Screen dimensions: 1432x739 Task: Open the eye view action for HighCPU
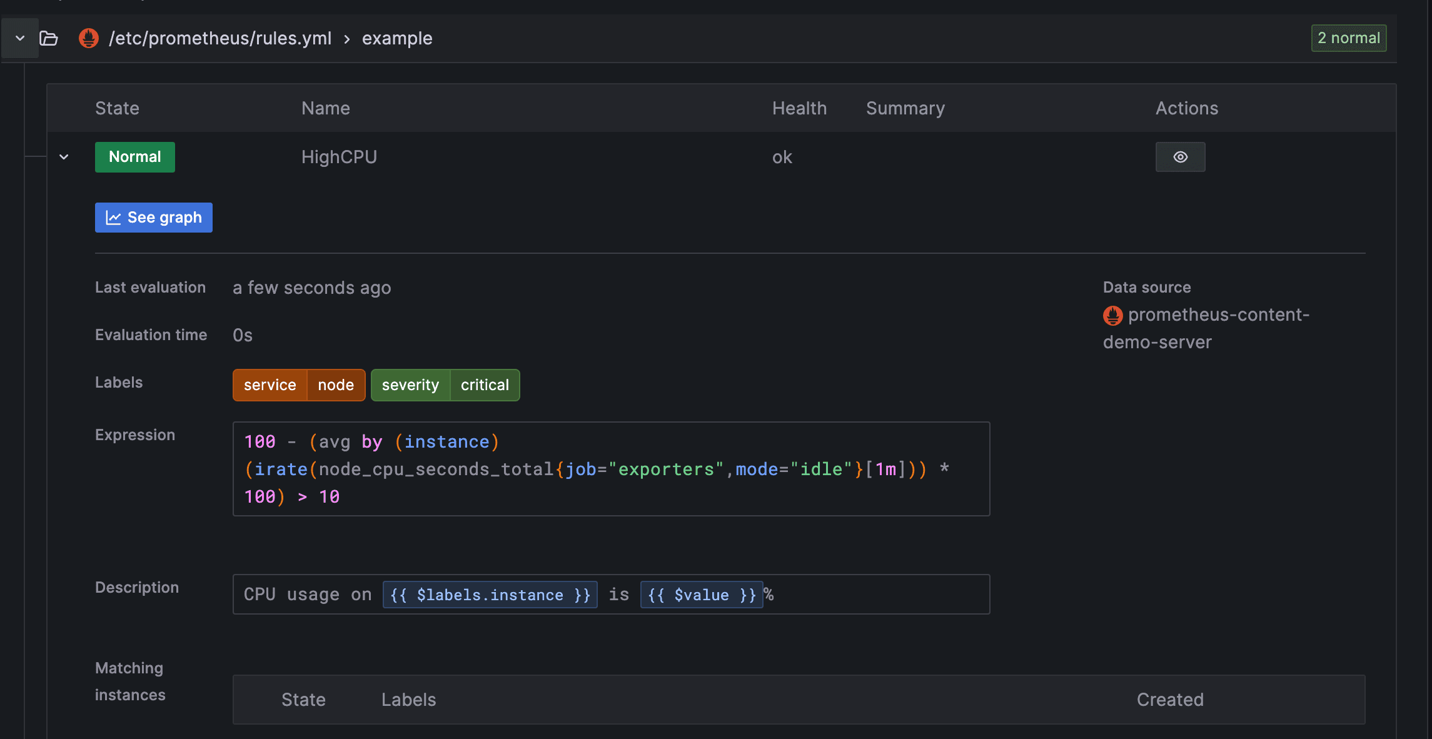[x=1180, y=157]
